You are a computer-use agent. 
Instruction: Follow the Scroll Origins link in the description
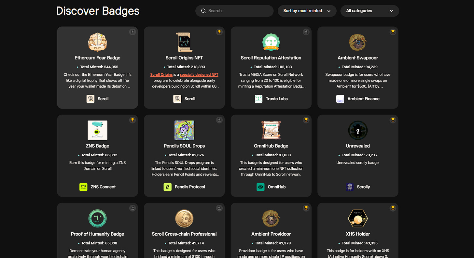coord(161,75)
